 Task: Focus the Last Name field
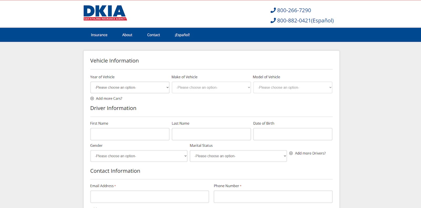point(211,134)
